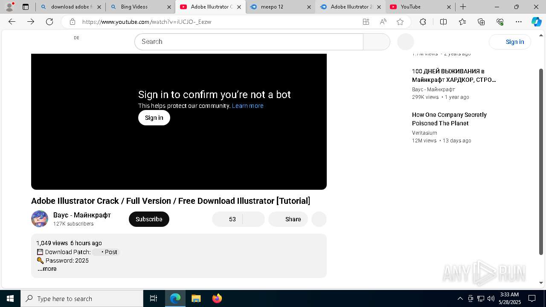Viewport: 546px width, 307px height.
Task: Enable split screen view
Action: click(443, 22)
